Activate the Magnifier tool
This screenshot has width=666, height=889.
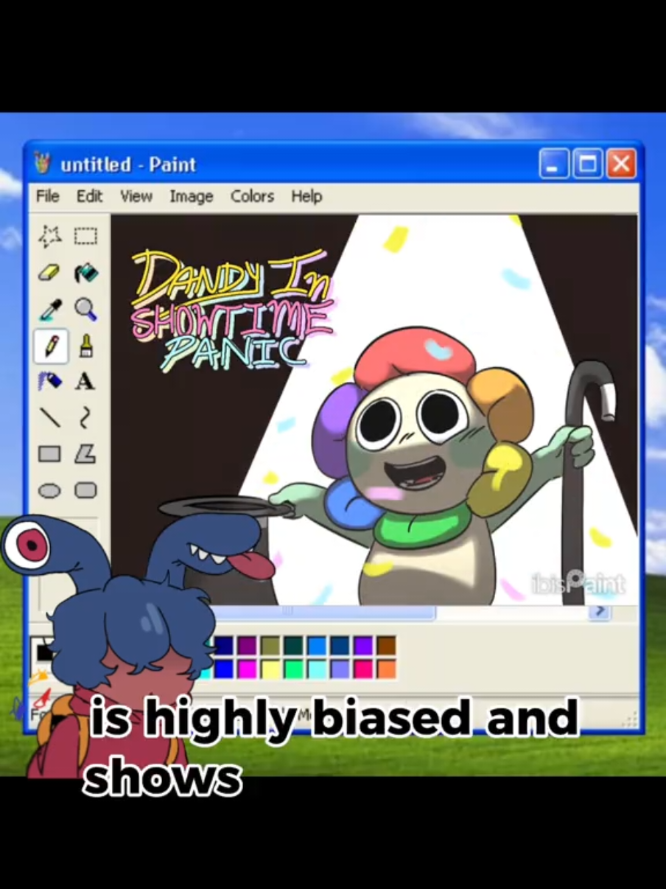tap(85, 310)
